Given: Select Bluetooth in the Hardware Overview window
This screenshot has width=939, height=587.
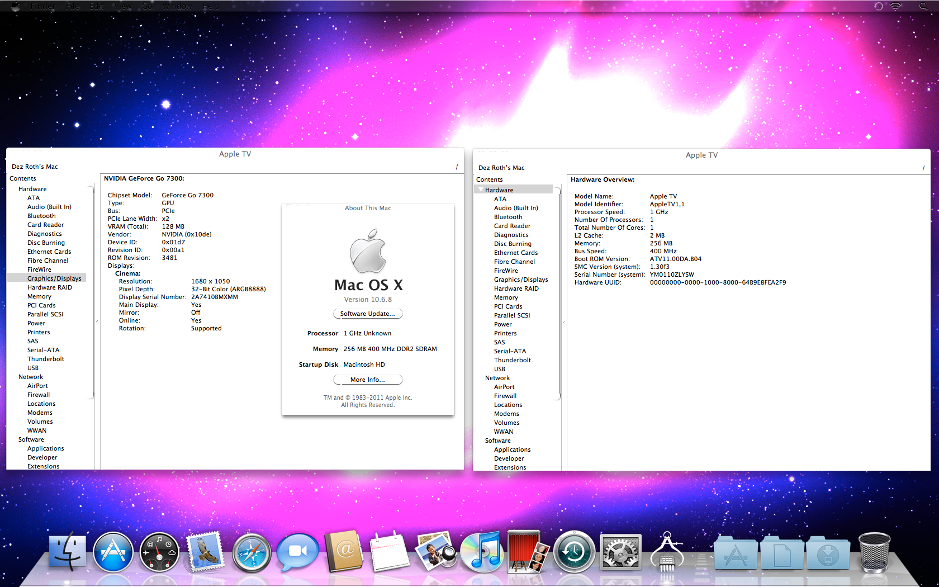Looking at the screenshot, I should coord(508,217).
